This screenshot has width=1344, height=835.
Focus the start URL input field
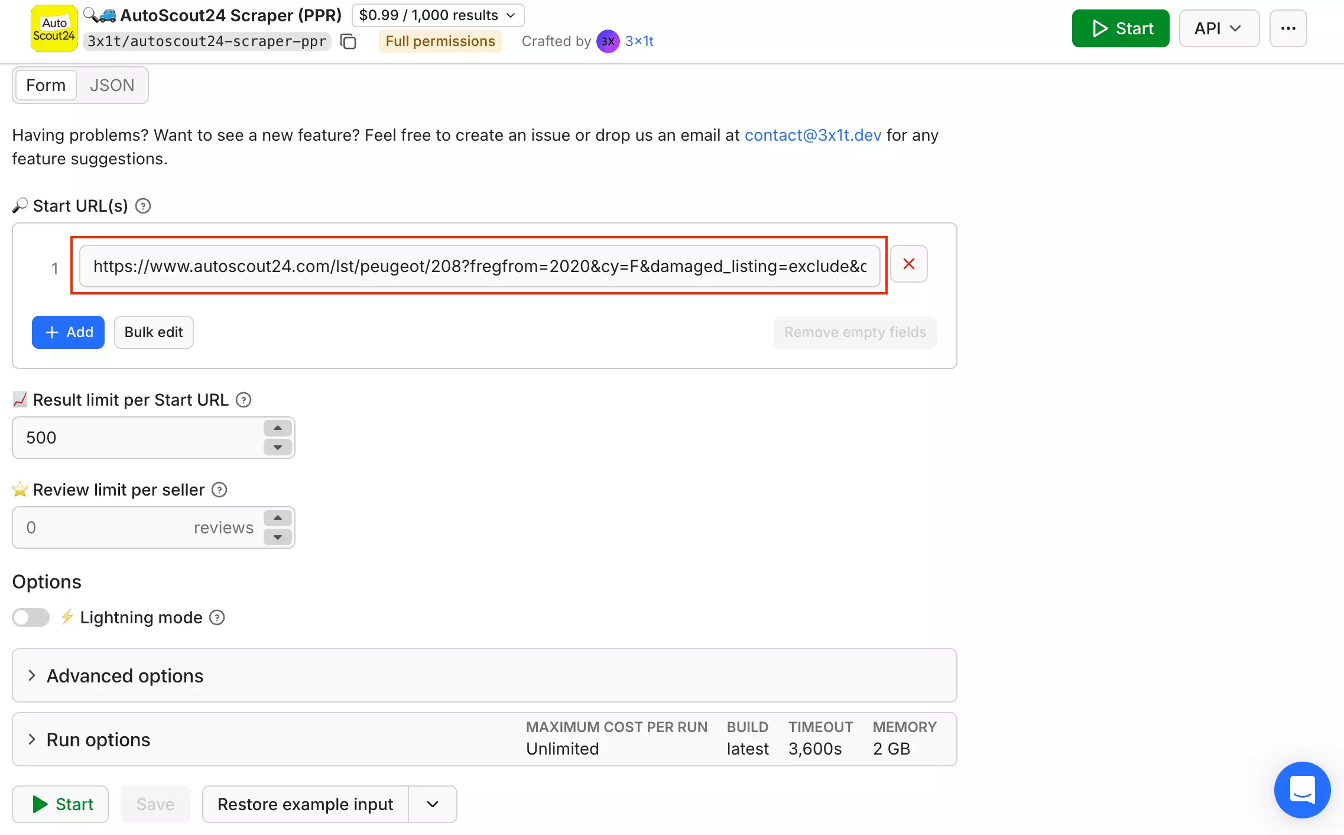(479, 266)
